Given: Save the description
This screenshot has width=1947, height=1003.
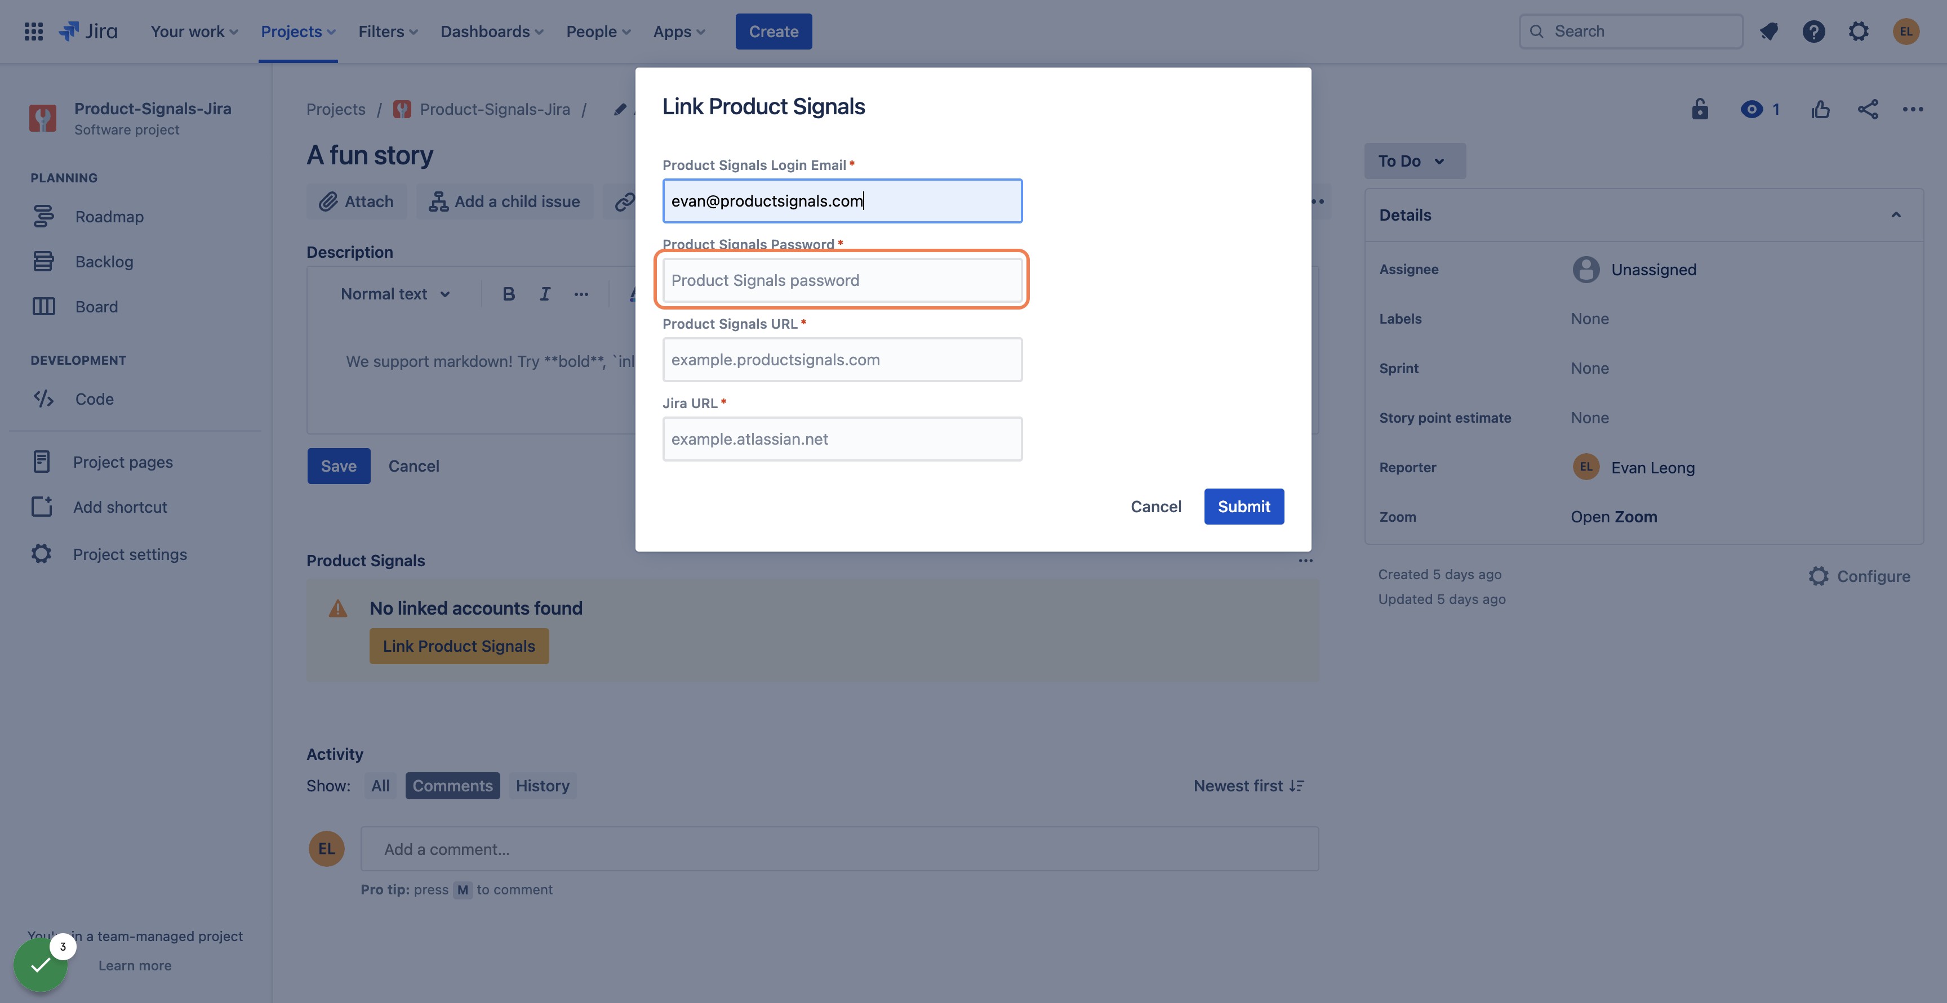Looking at the screenshot, I should 339,466.
